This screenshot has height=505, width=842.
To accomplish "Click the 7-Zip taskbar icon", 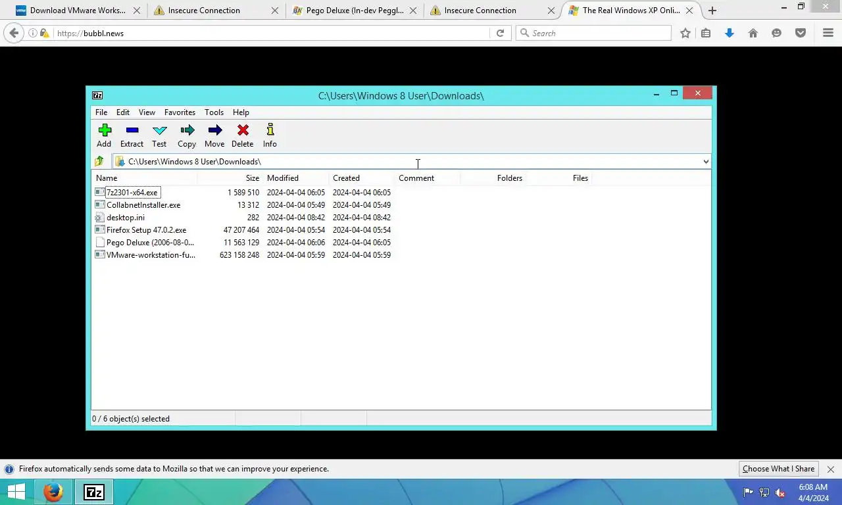I will tap(94, 492).
